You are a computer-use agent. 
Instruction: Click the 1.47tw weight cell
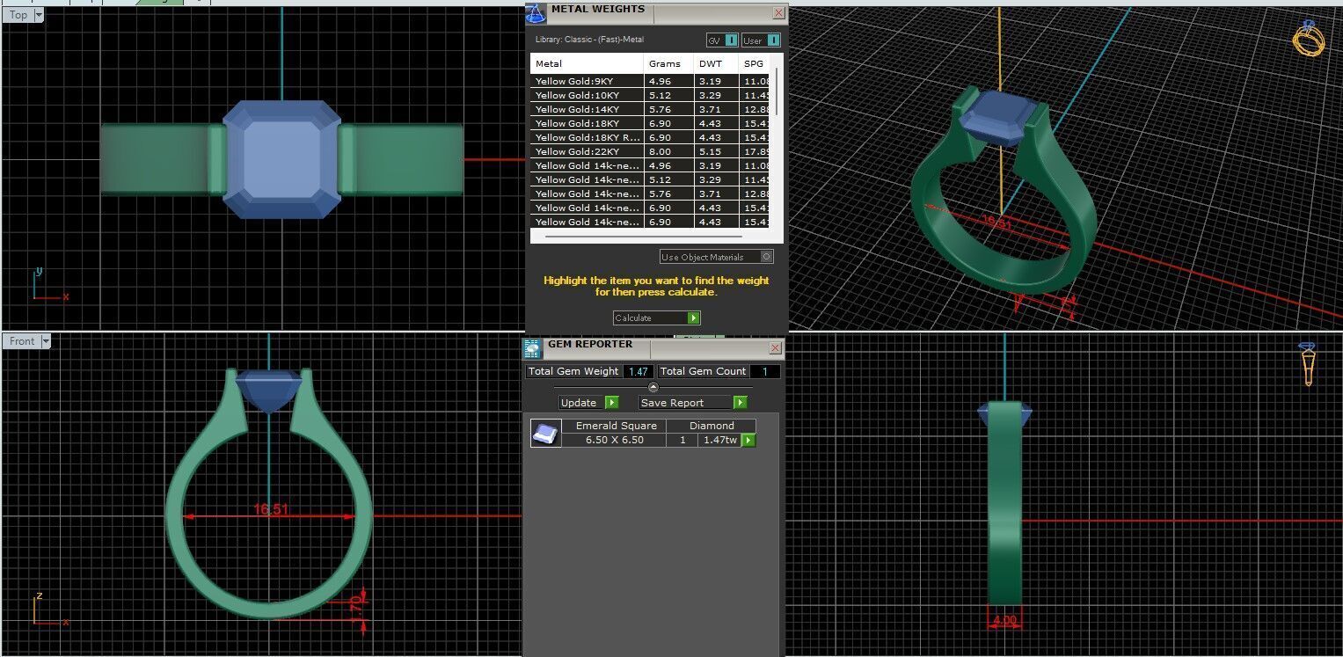[719, 440]
